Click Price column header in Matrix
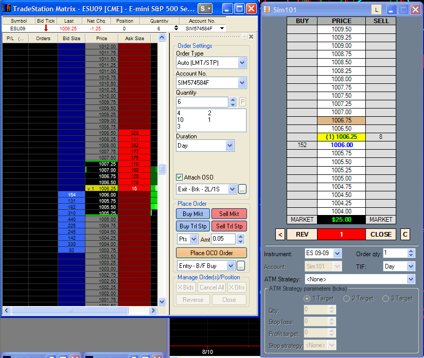The width and height of the screenshot is (424, 358). tap(101, 39)
